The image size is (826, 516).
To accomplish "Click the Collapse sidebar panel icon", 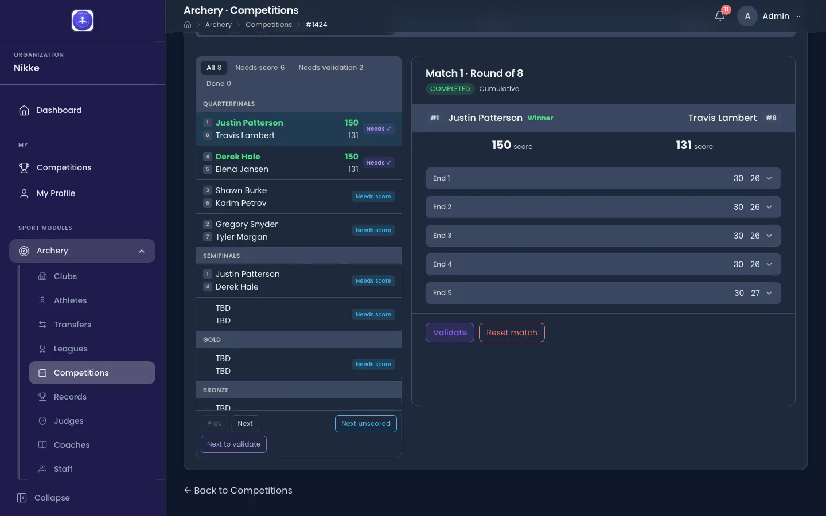I will 22,498.
